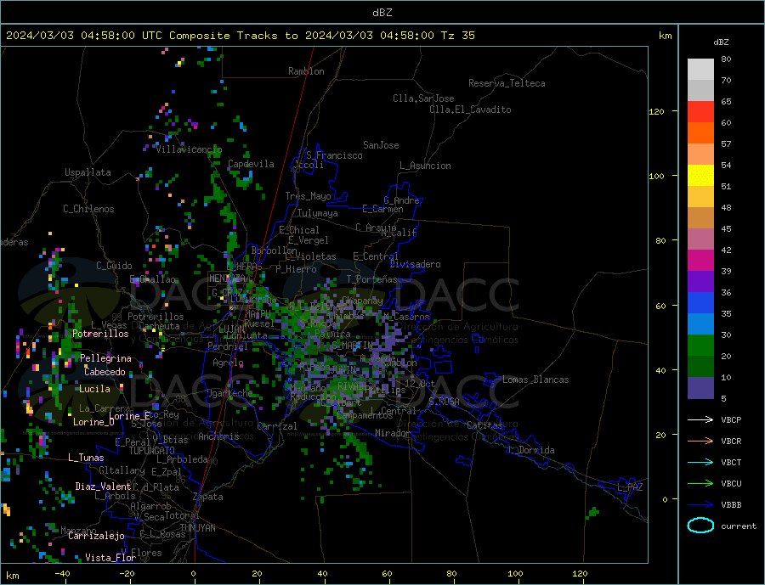Click the MENDOZA city label

(x=227, y=278)
